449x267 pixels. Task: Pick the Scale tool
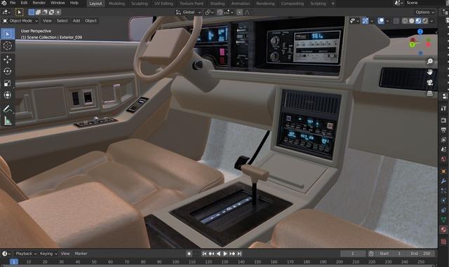pos(8,83)
